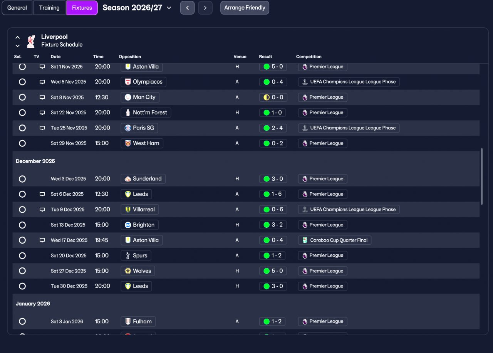
Task: Open the Training tab
Action: (49, 8)
